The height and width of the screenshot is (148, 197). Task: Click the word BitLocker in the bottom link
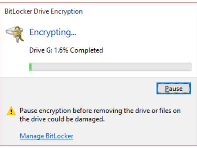point(59,136)
